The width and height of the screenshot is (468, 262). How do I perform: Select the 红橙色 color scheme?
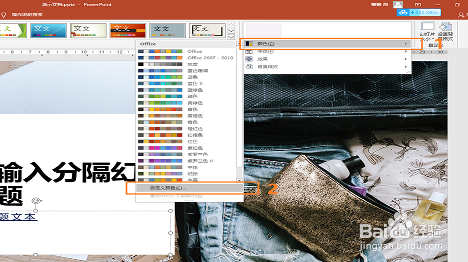click(187, 135)
